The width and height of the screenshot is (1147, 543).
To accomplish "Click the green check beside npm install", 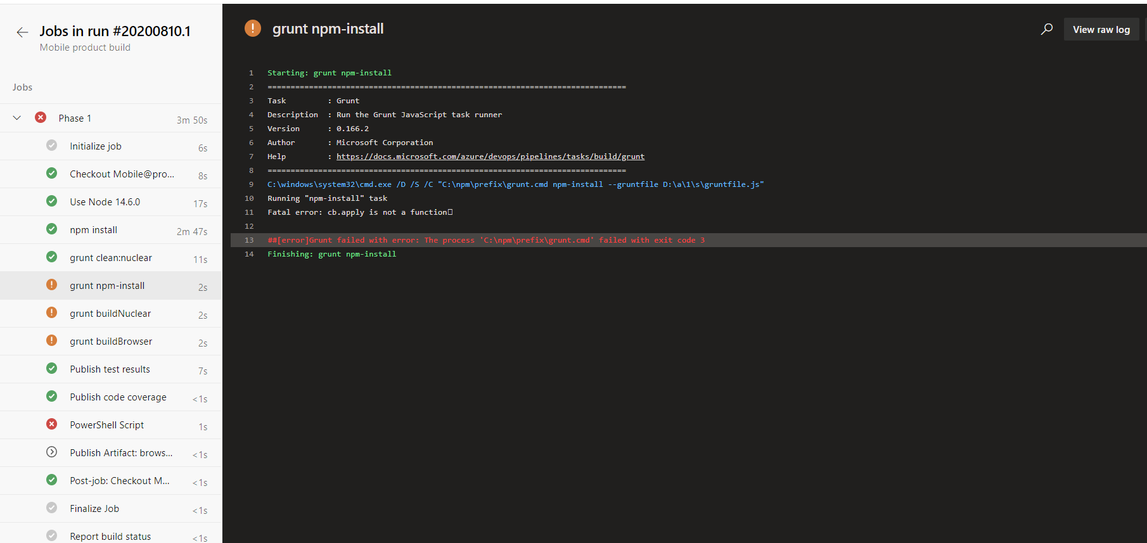I will (52, 229).
